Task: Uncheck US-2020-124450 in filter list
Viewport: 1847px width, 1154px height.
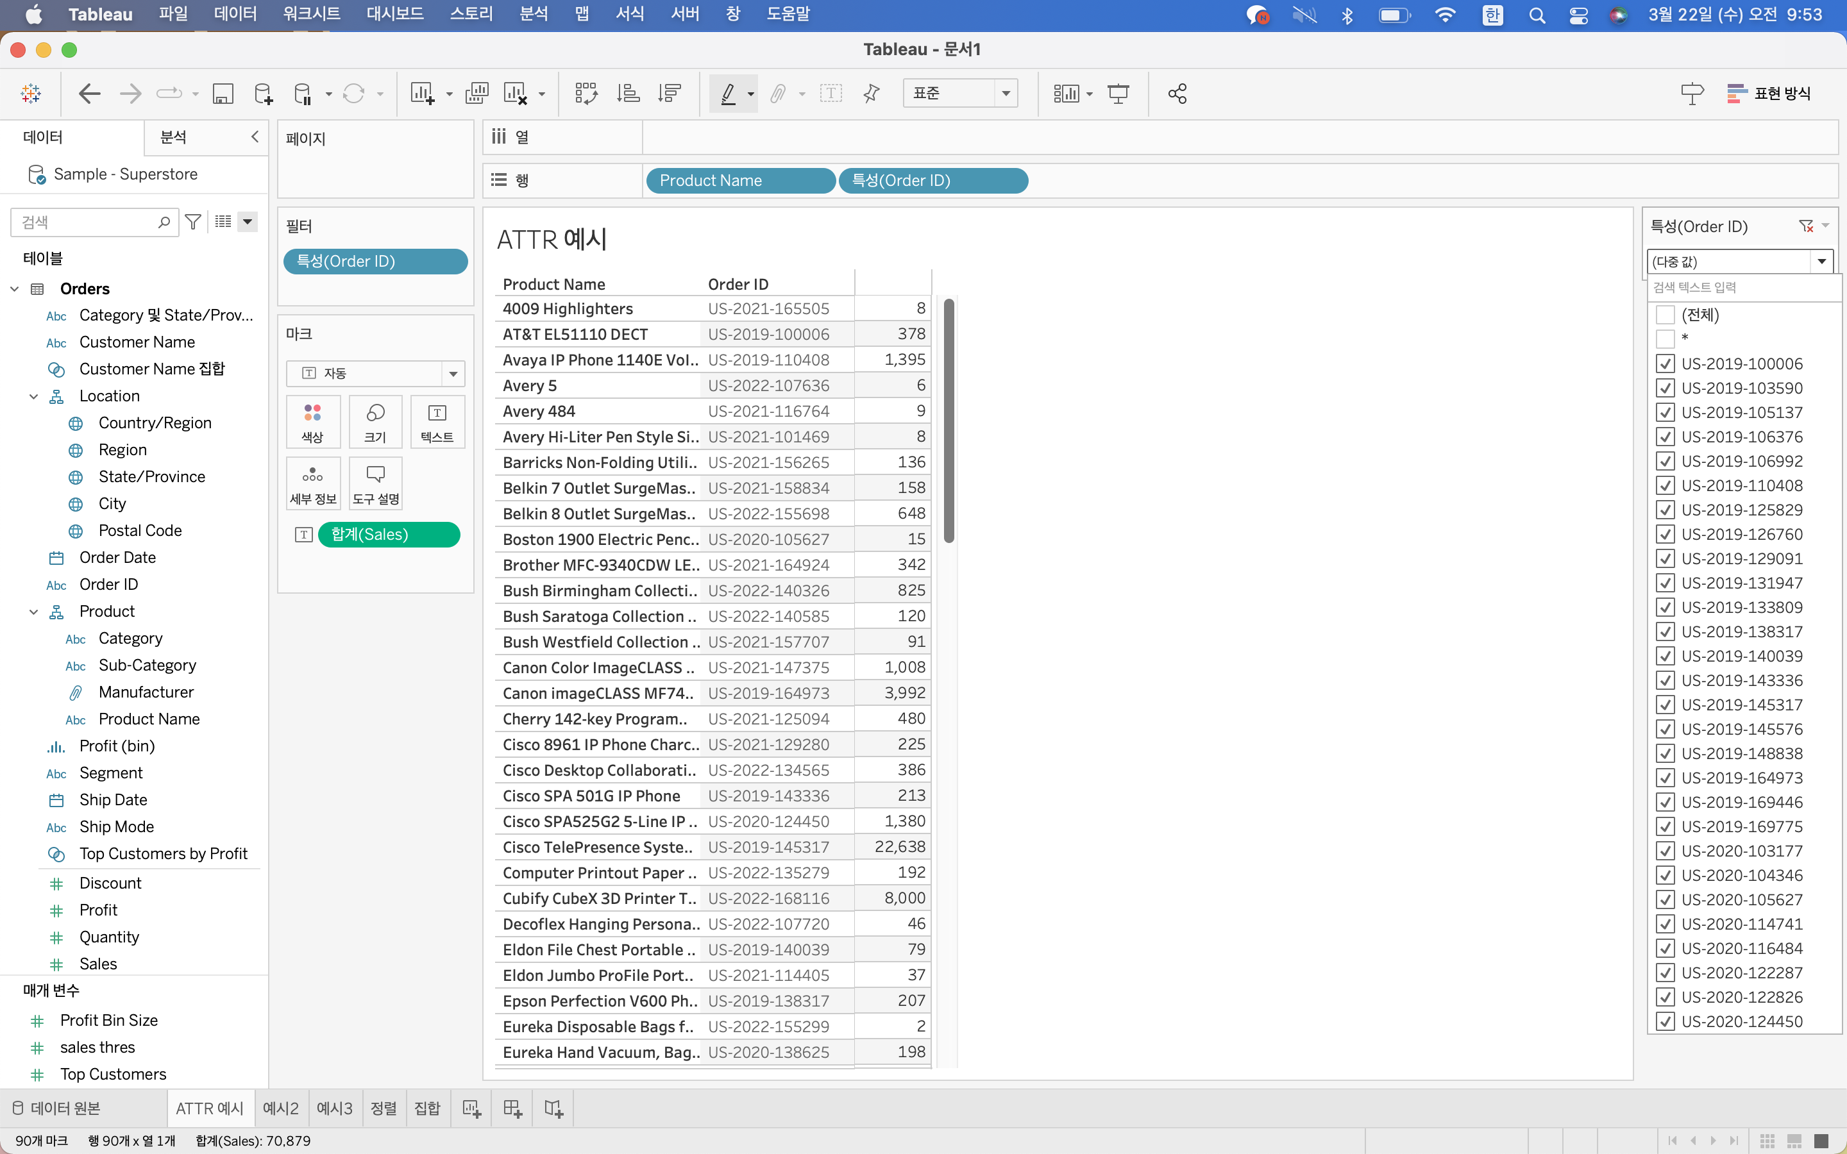Action: (1666, 1021)
